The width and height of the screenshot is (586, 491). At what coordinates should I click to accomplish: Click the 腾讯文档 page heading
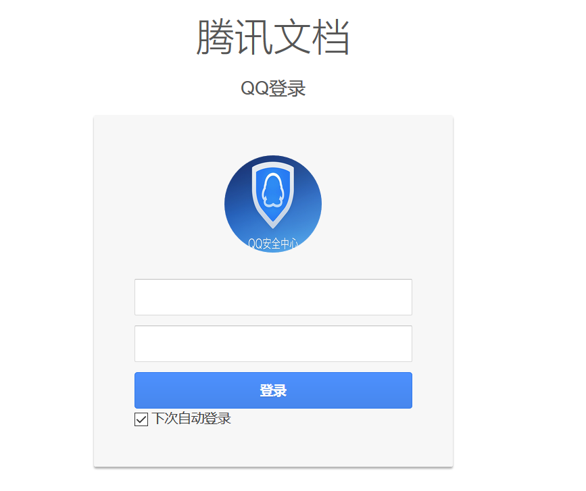tap(273, 37)
